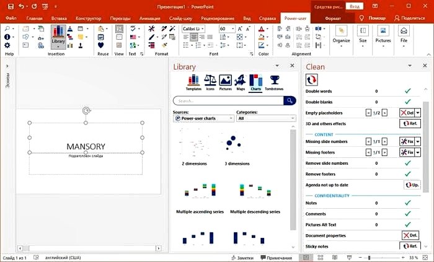Click Up. button for Agenda not up to date
The height and width of the screenshot is (262, 434).
[412, 185]
